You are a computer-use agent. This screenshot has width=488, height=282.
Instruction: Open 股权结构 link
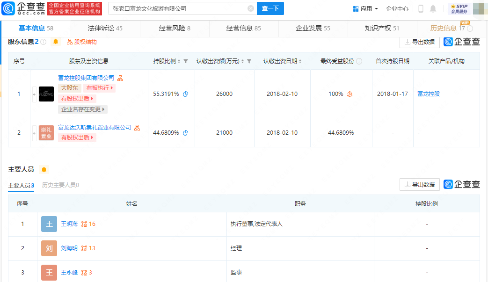click(x=81, y=42)
